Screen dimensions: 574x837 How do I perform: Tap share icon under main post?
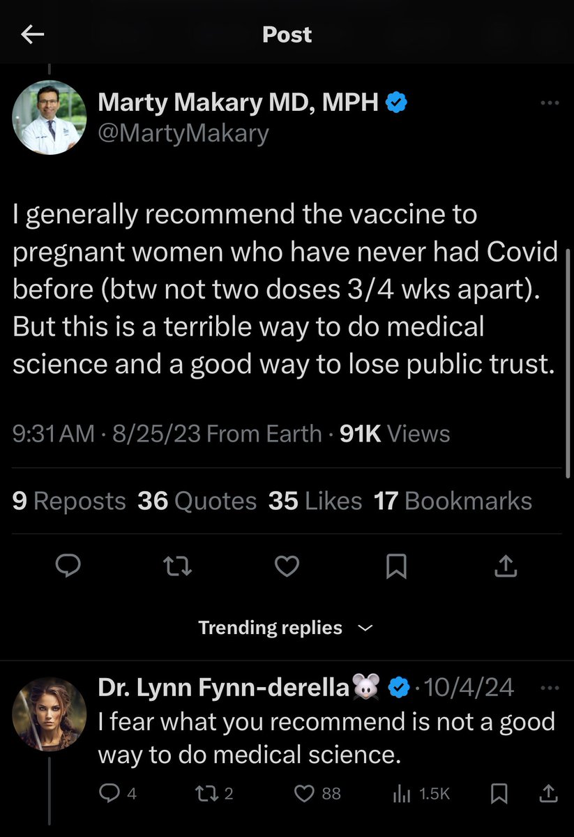pyautogui.click(x=506, y=568)
